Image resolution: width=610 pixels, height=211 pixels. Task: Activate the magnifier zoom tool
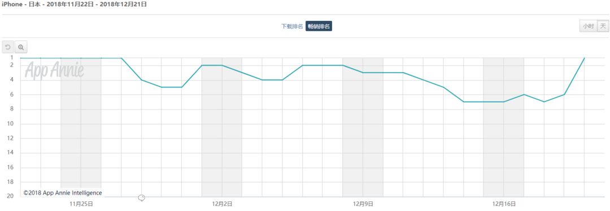21,47
